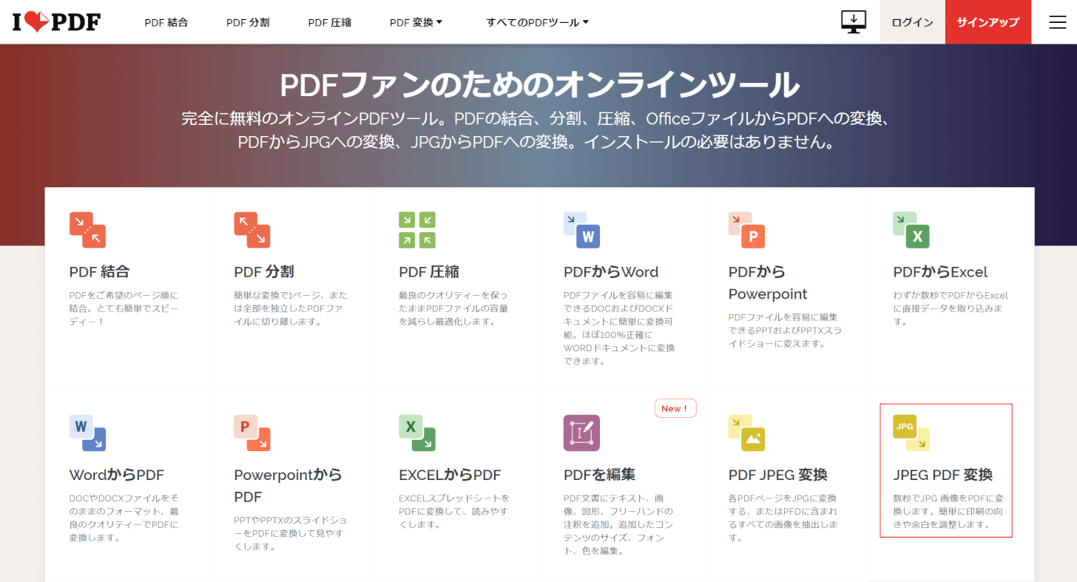Click the WordからPDF description text
Screen dimensions: 1077x582
point(124,518)
